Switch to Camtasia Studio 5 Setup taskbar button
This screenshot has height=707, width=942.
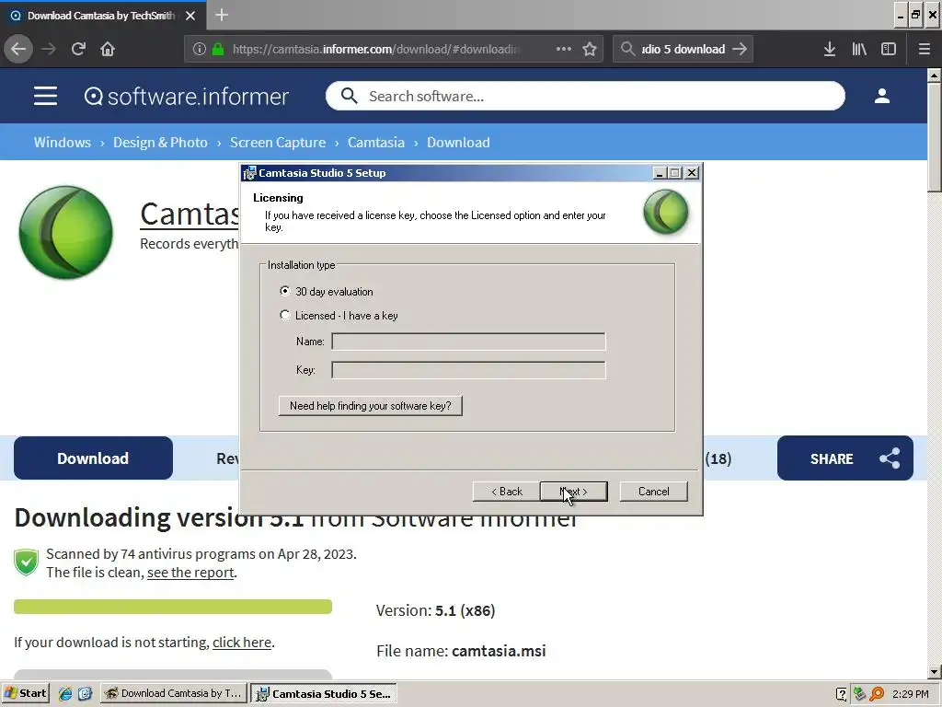[324, 694]
